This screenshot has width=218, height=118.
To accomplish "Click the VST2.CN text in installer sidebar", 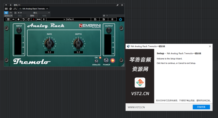I will [x=140, y=94].
